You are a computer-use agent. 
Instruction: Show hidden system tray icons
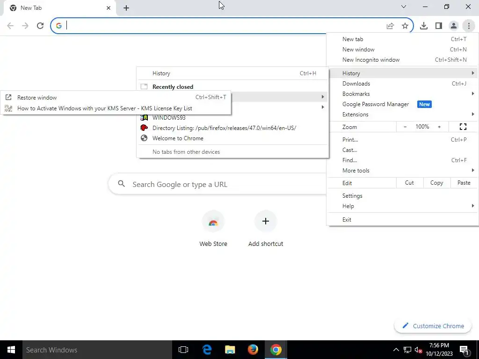396,350
